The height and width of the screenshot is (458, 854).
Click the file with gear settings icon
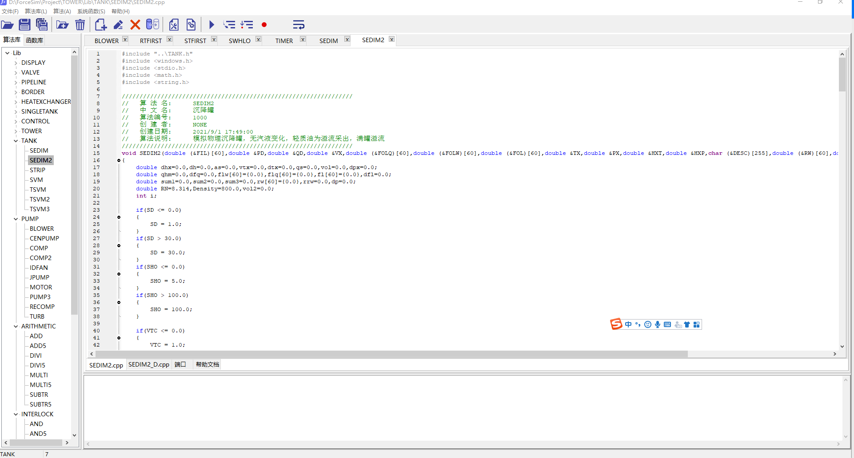point(191,25)
